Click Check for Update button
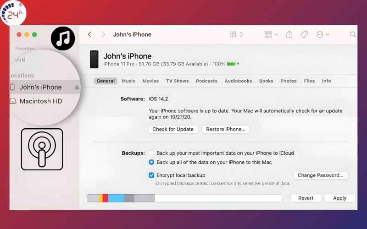Image resolution: width=367 pixels, height=229 pixels. coord(173,129)
